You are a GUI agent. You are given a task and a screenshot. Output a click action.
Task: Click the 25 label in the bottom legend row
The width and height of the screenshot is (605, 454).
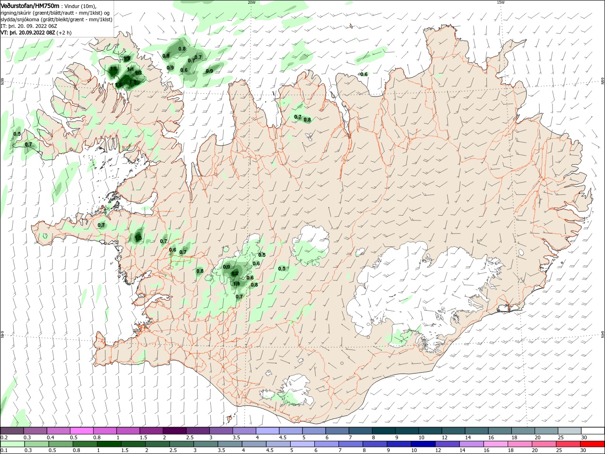(x=559, y=451)
